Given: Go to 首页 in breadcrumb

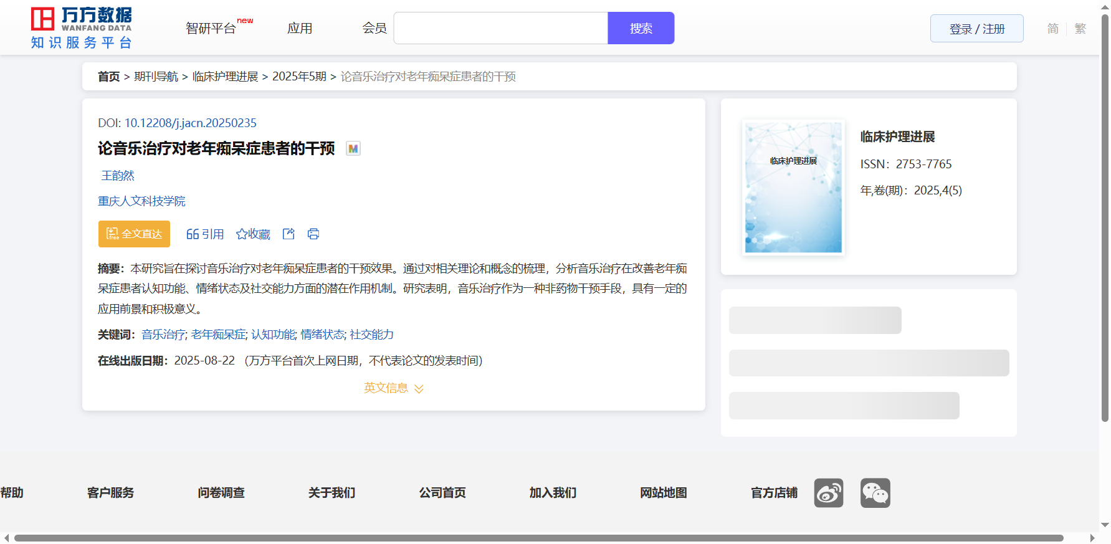Looking at the screenshot, I should [x=108, y=77].
